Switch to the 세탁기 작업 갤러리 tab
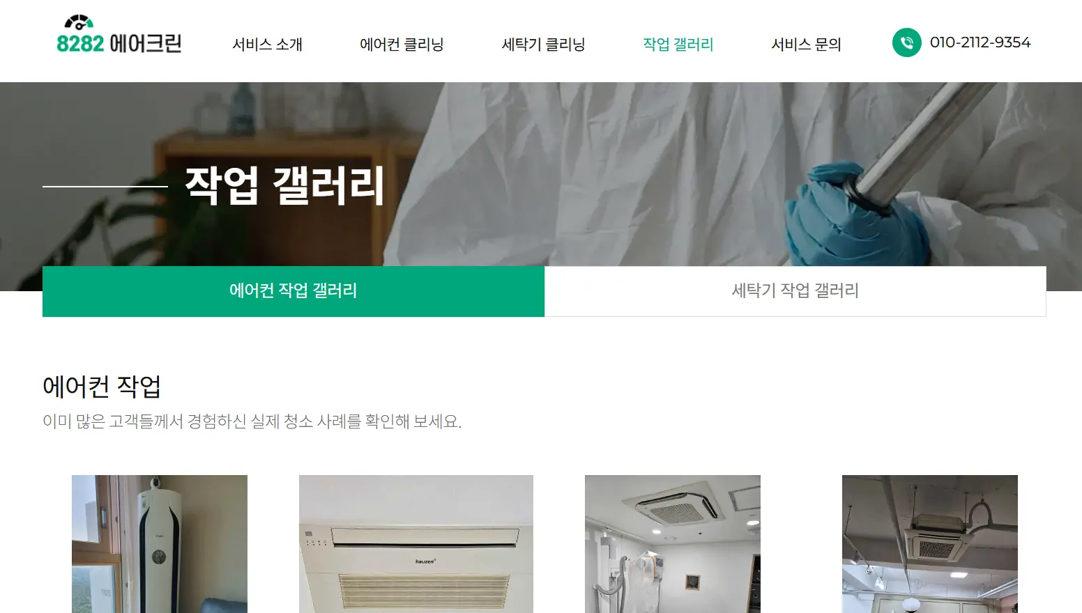The height and width of the screenshot is (613, 1082). pyautogui.click(x=795, y=291)
